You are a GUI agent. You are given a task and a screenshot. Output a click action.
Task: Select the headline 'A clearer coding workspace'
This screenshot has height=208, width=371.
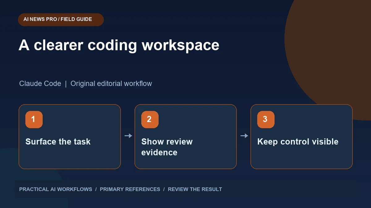pyautogui.click(x=119, y=45)
